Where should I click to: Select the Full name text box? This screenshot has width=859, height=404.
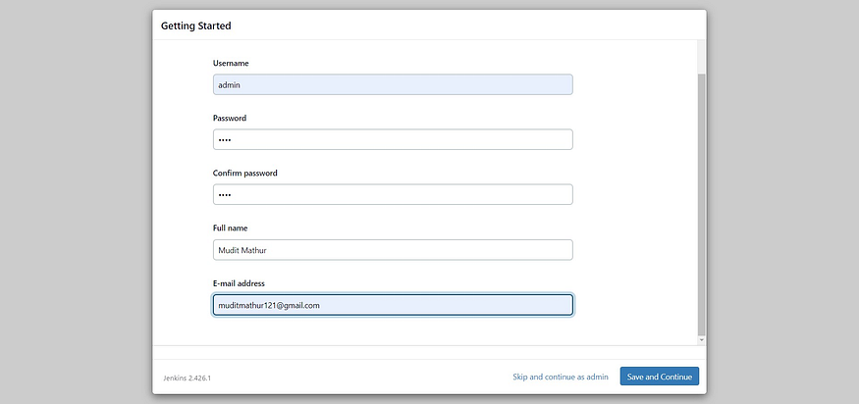click(392, 250)
